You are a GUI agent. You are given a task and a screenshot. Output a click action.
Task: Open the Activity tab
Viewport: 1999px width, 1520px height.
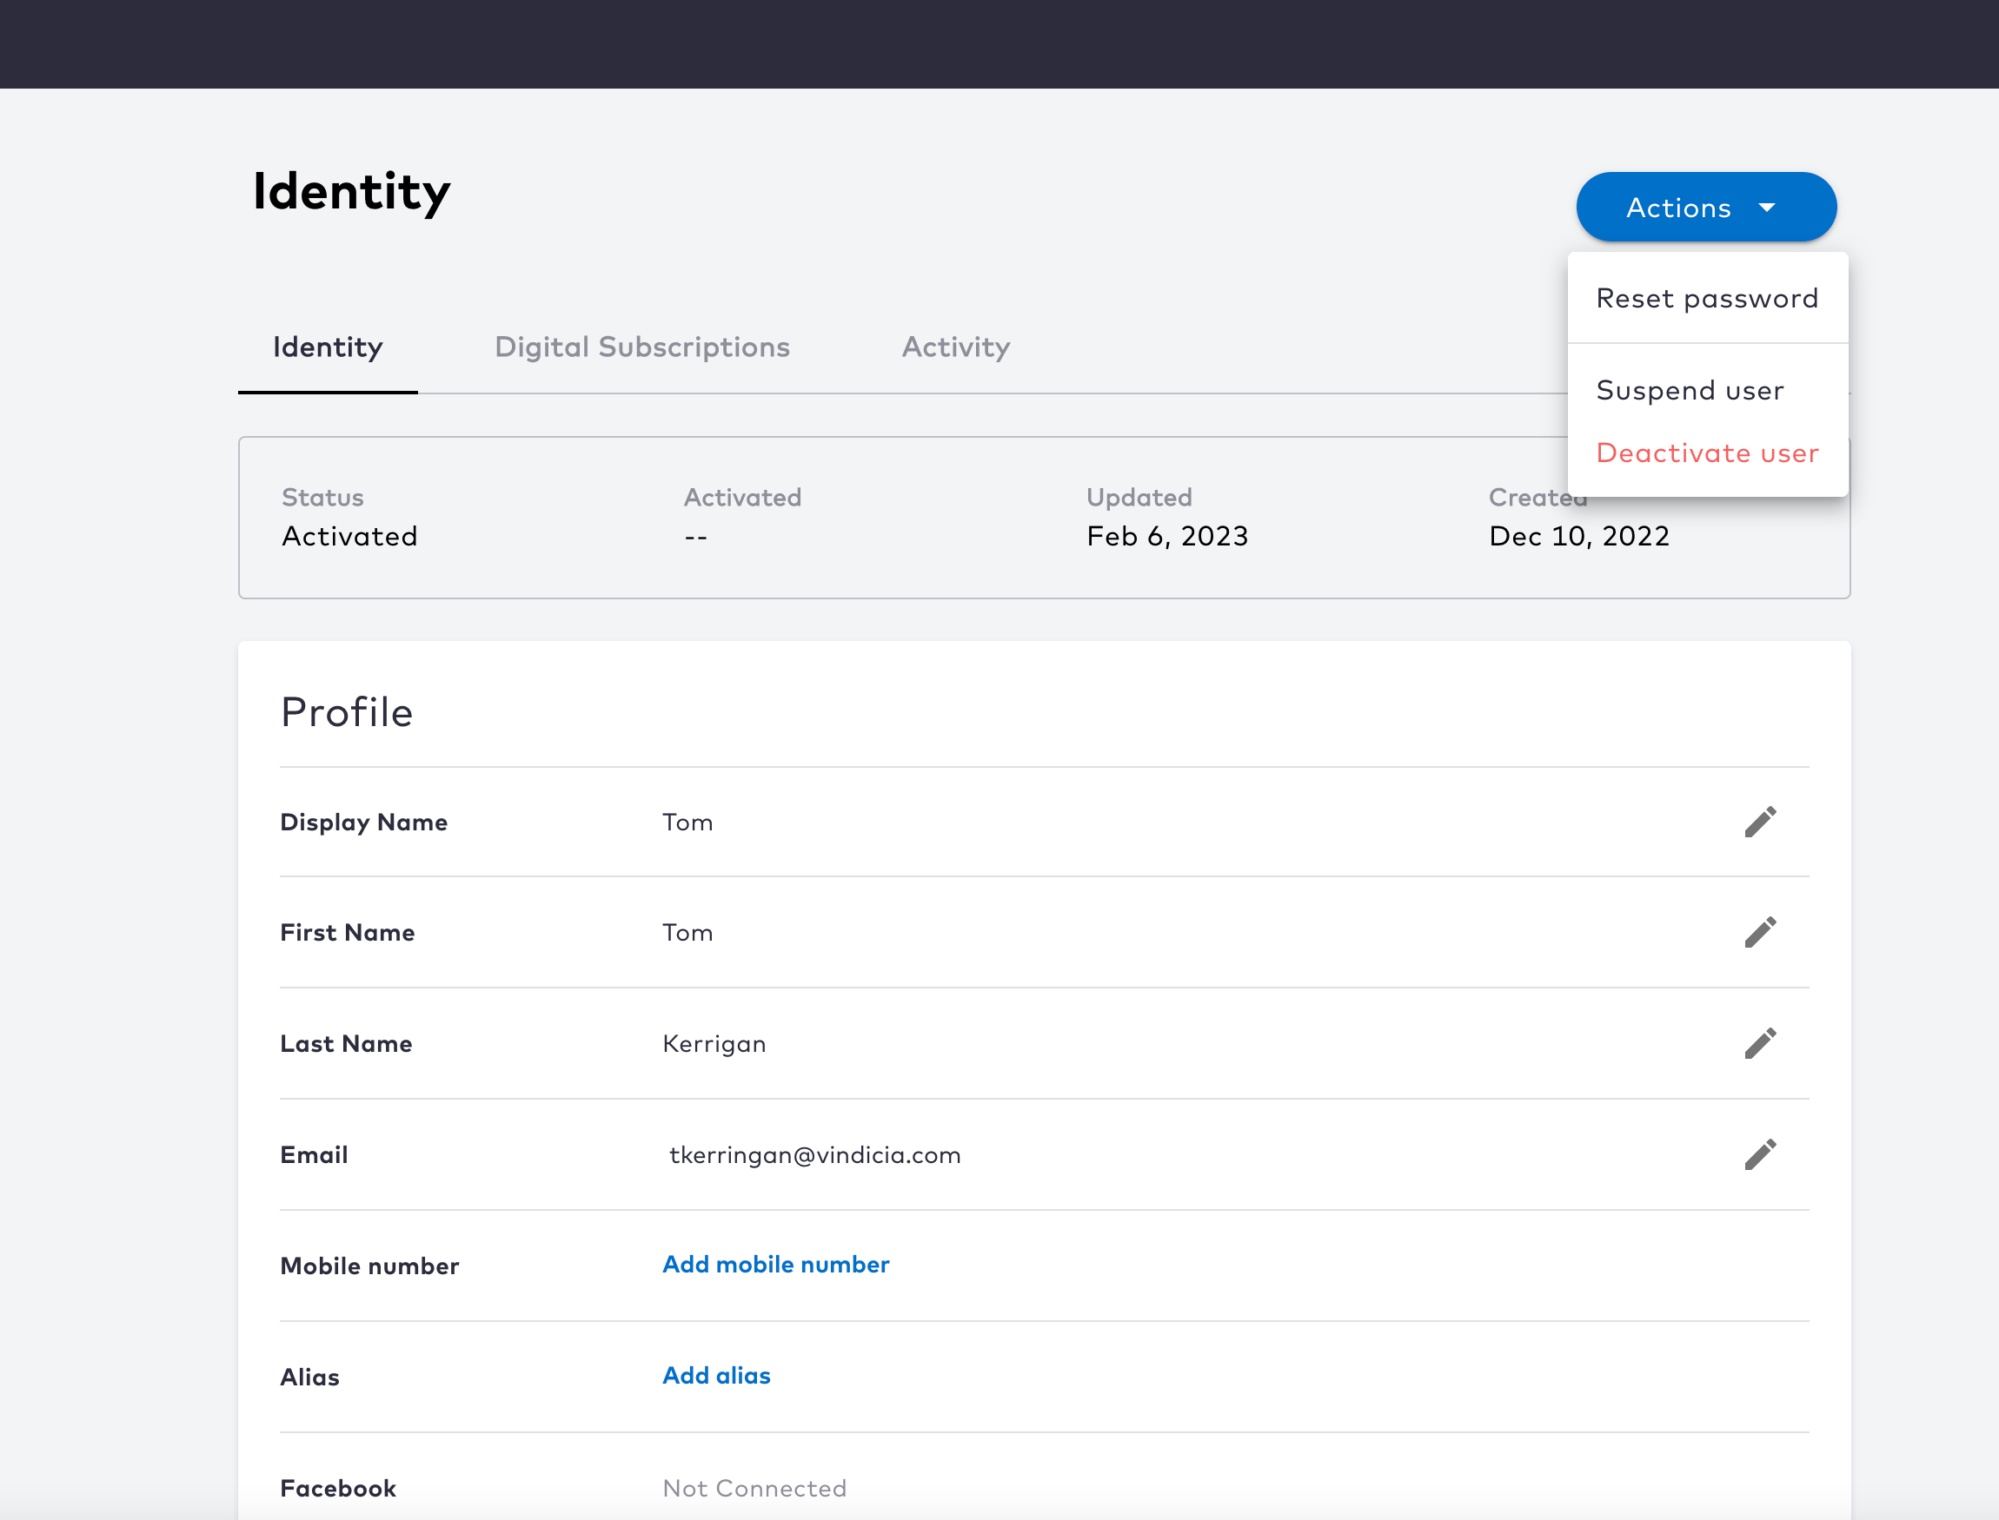955,347
